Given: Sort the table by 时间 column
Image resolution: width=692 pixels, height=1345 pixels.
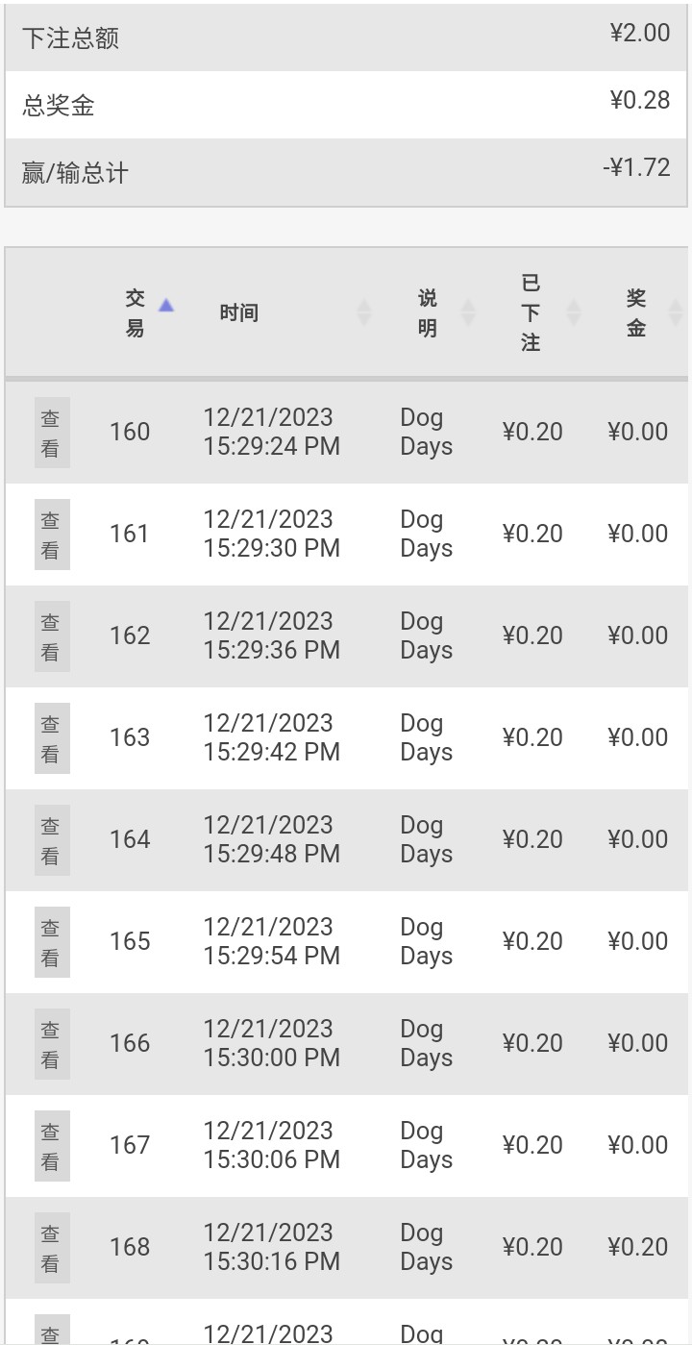Looking at the screenshot, I should tap(364, 312).
